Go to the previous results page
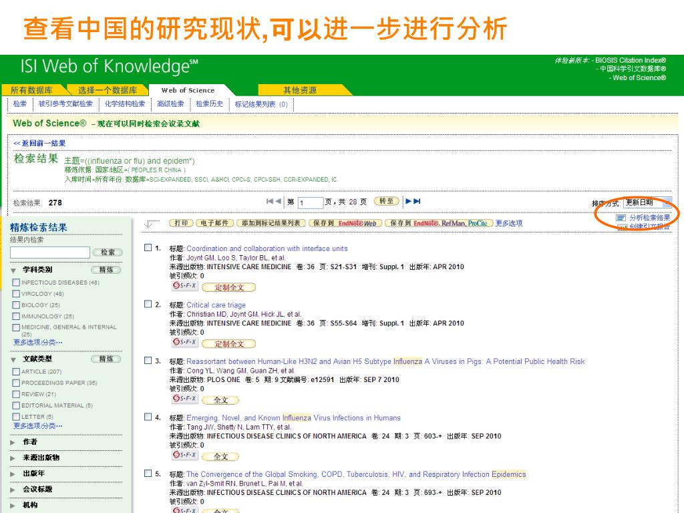The height and width of the screenshot is (513, 684). pyautogui.click(x=279, y=201)
